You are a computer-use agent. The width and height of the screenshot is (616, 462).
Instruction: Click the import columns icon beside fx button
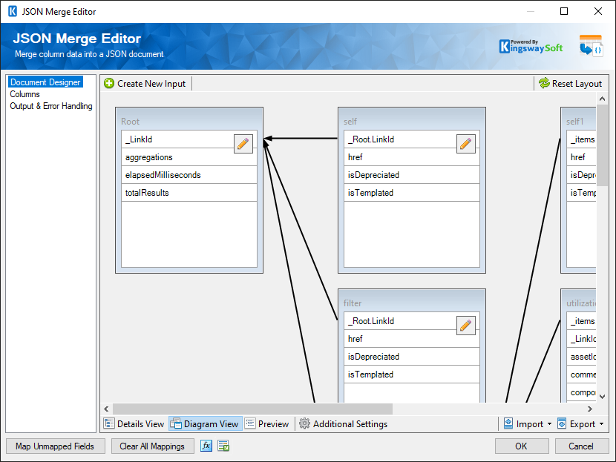(x=222, y=446)
